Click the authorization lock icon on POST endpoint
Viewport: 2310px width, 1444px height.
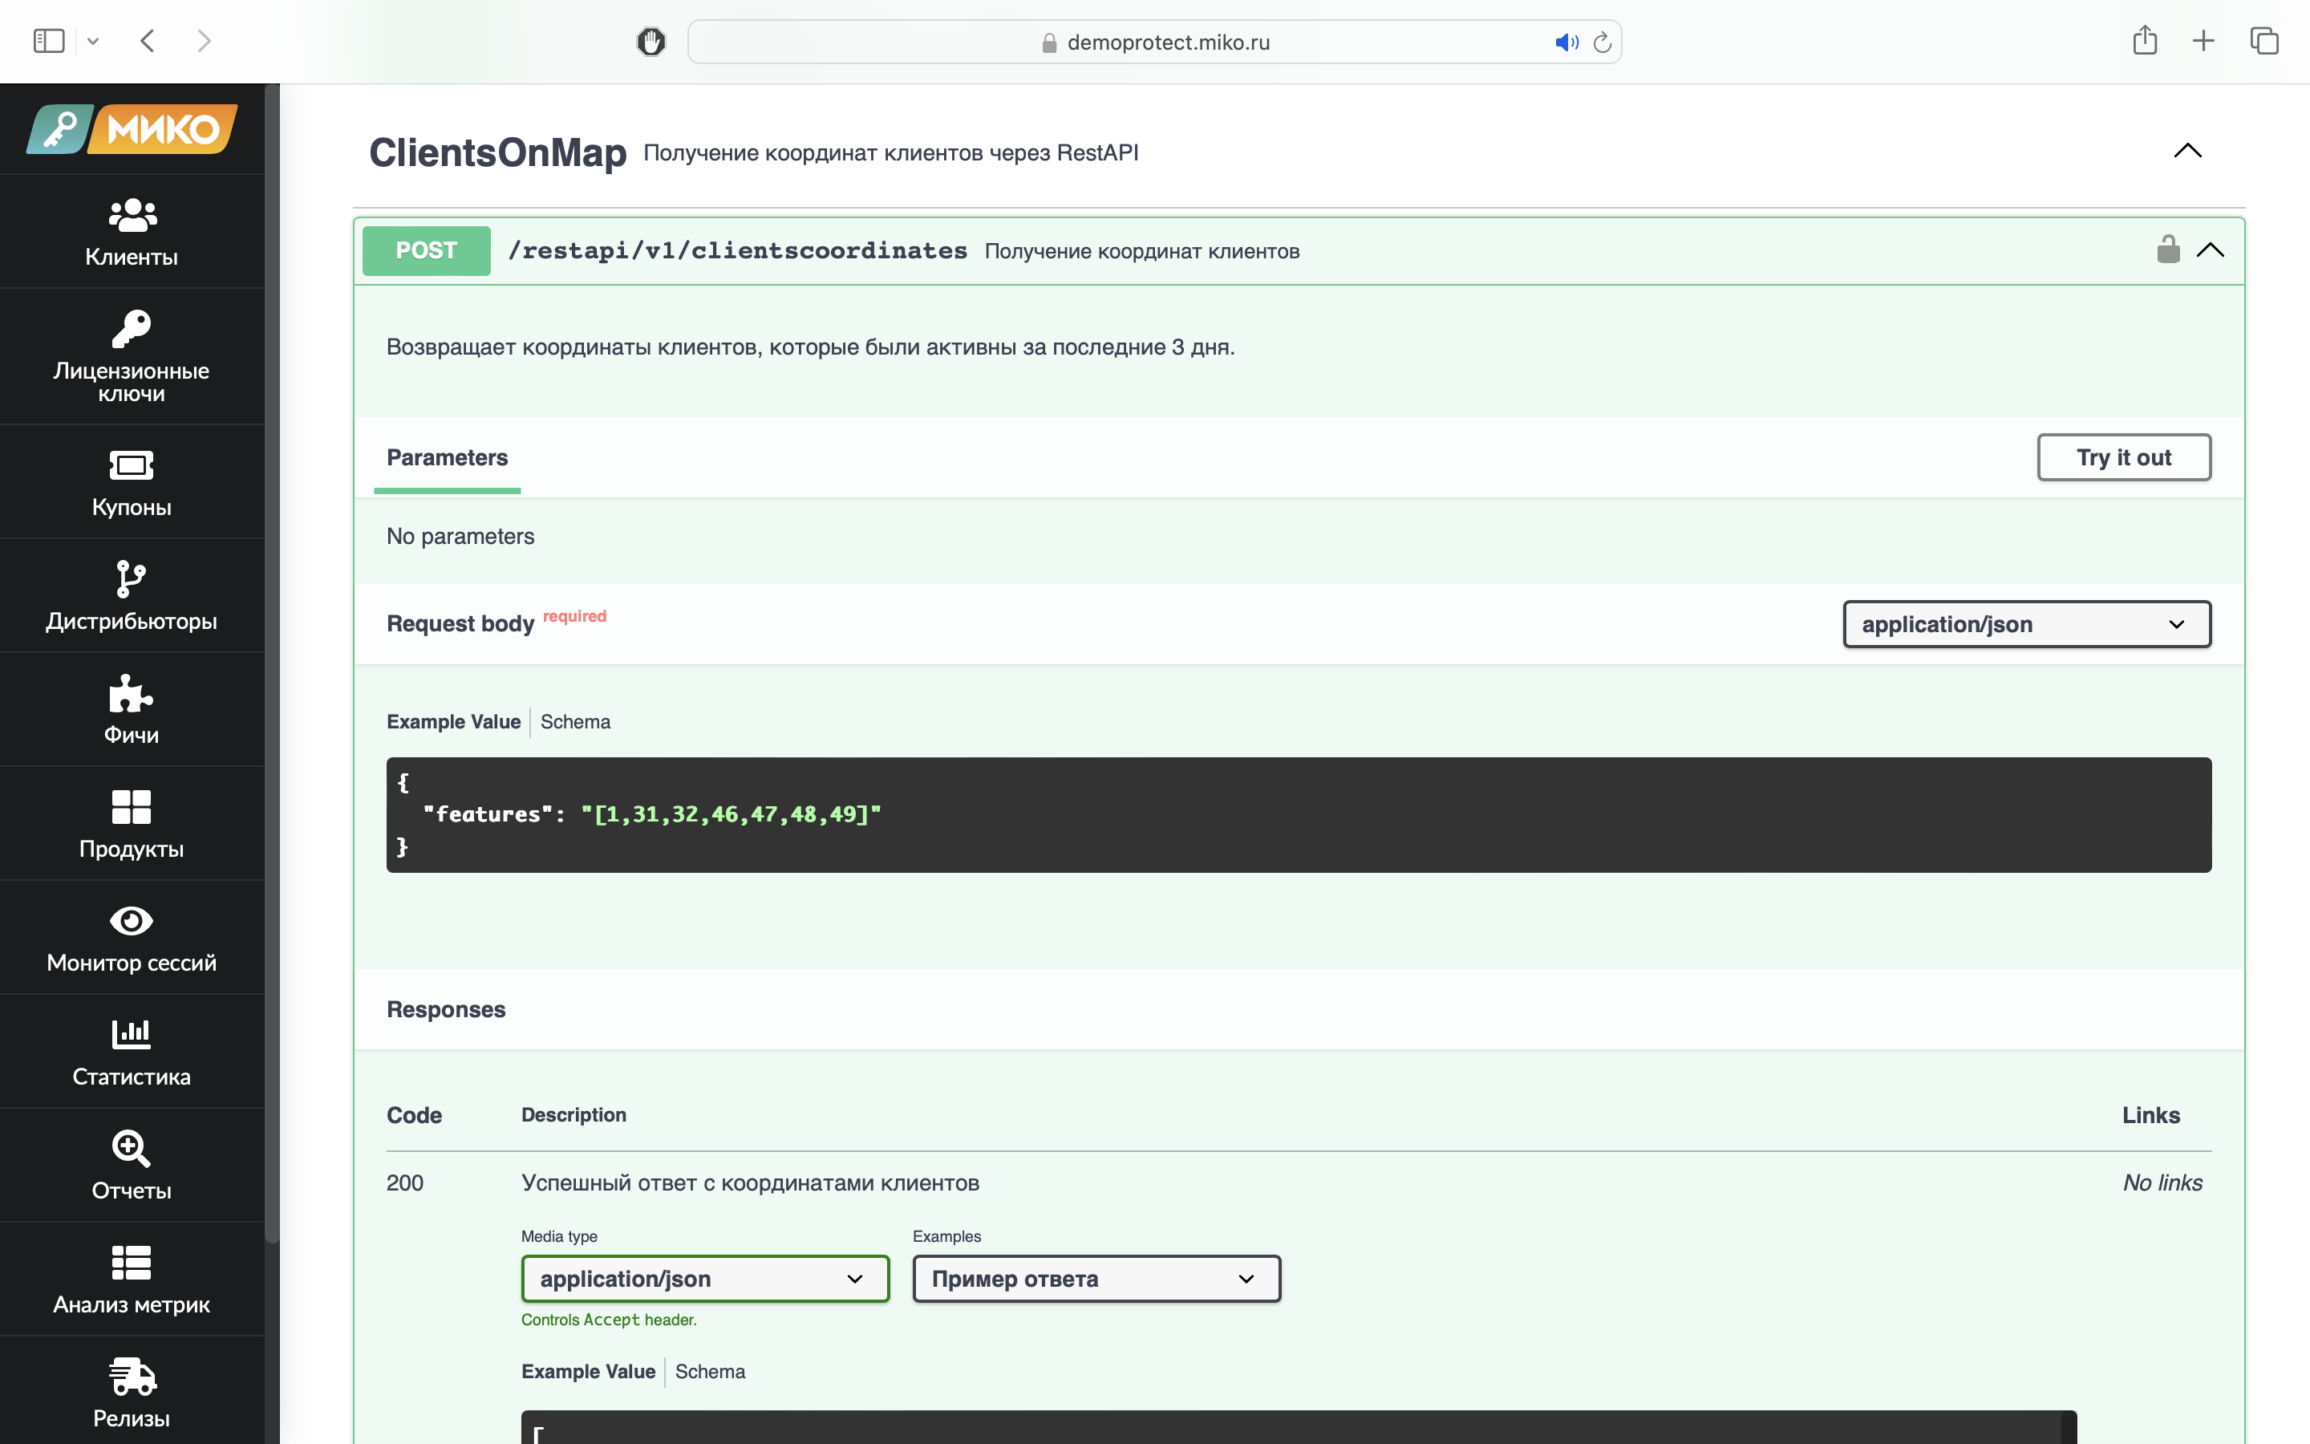2168,249
